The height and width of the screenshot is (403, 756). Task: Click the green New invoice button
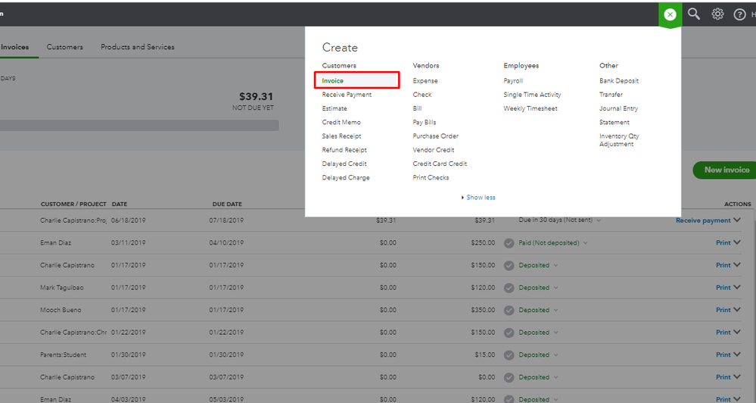coord(724,170)
